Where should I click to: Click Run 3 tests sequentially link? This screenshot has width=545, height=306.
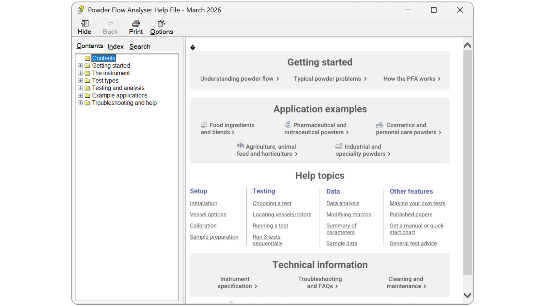[267, 240]
